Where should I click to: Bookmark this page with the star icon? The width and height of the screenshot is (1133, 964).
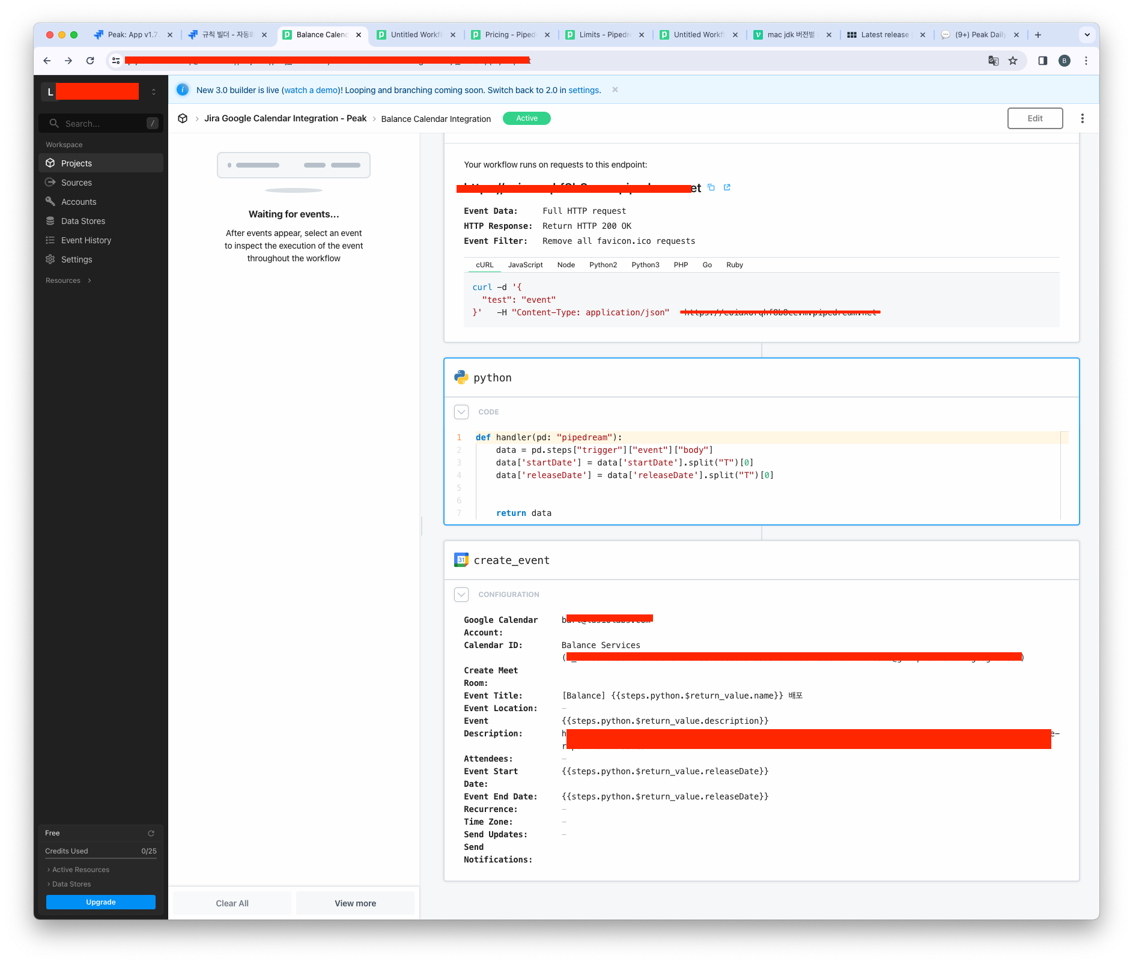[1013, 61]
